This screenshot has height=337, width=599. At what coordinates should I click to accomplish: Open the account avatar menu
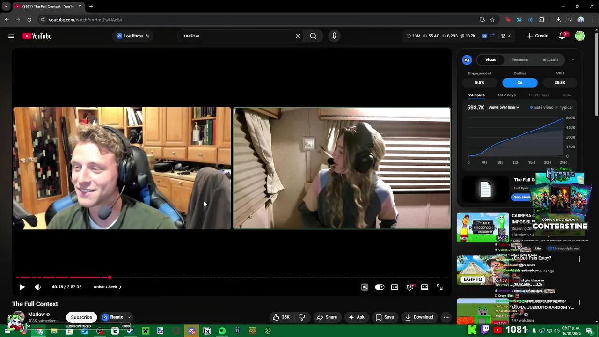580,36
